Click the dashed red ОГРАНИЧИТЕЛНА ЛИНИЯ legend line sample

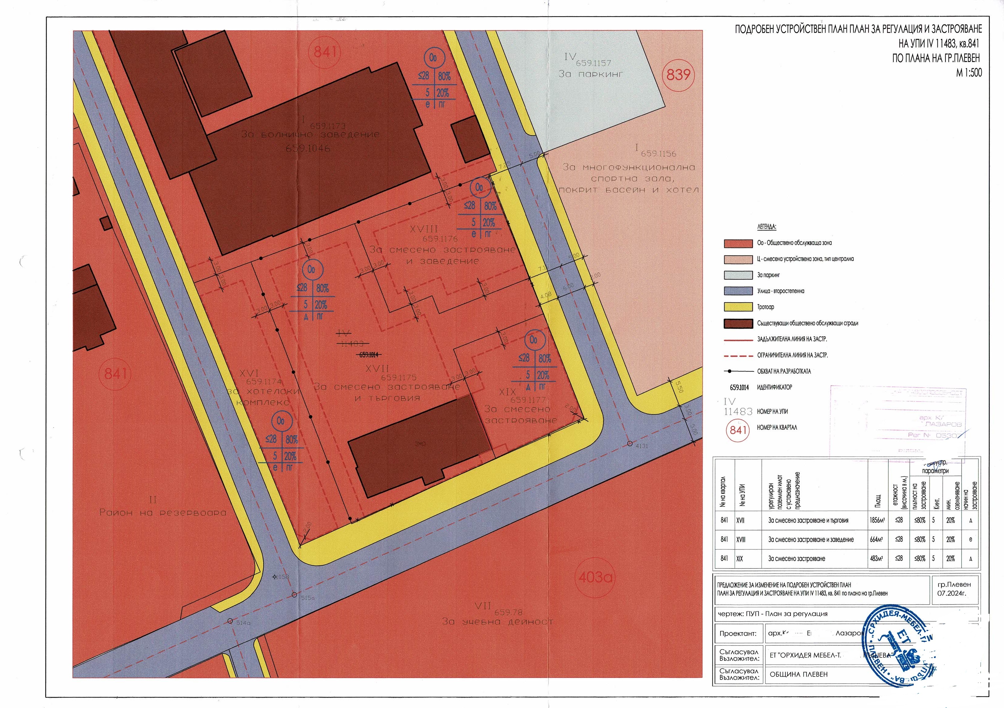coord(738,356)
